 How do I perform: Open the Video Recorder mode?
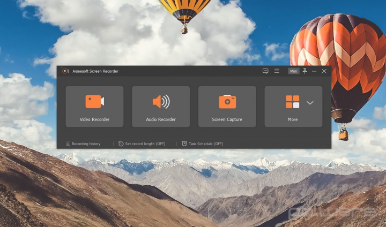coord(94,107)
